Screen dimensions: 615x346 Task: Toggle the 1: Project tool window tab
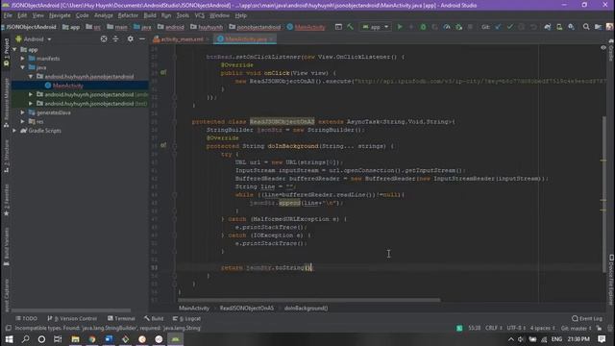click(6, 52)
